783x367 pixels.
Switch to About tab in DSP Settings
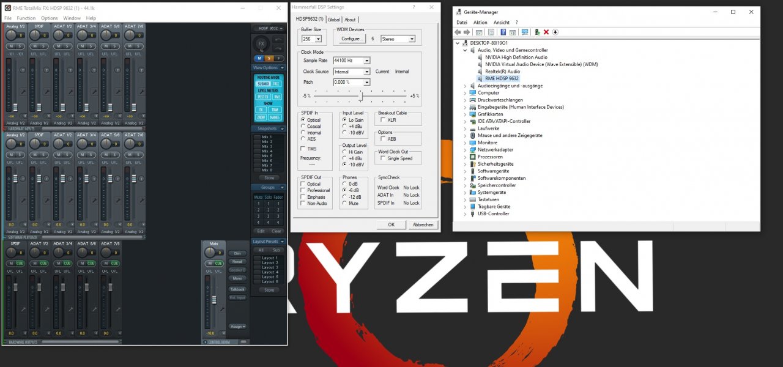point(350,20)
